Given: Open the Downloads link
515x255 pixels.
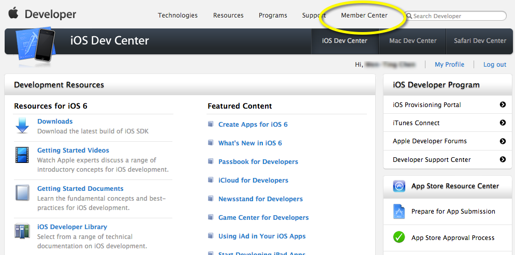Looking at the screenshot, I should pos(55,122).
